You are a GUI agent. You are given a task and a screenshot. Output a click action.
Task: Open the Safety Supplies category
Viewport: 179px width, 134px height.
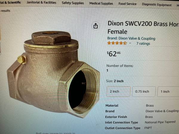pyautogui.click(x=73, y=3)
